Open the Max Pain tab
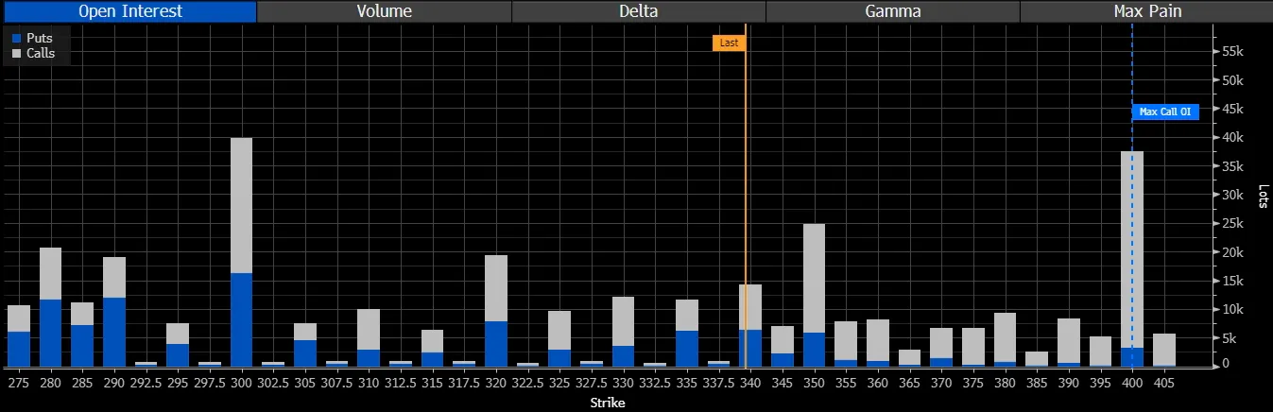 click(1146, 11)
